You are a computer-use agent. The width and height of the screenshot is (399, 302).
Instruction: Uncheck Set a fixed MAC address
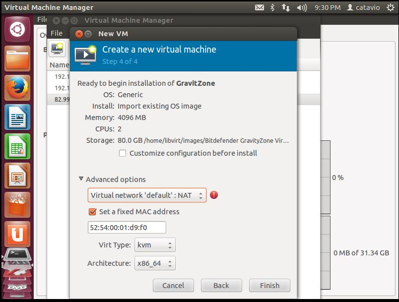tap(92, 212)
